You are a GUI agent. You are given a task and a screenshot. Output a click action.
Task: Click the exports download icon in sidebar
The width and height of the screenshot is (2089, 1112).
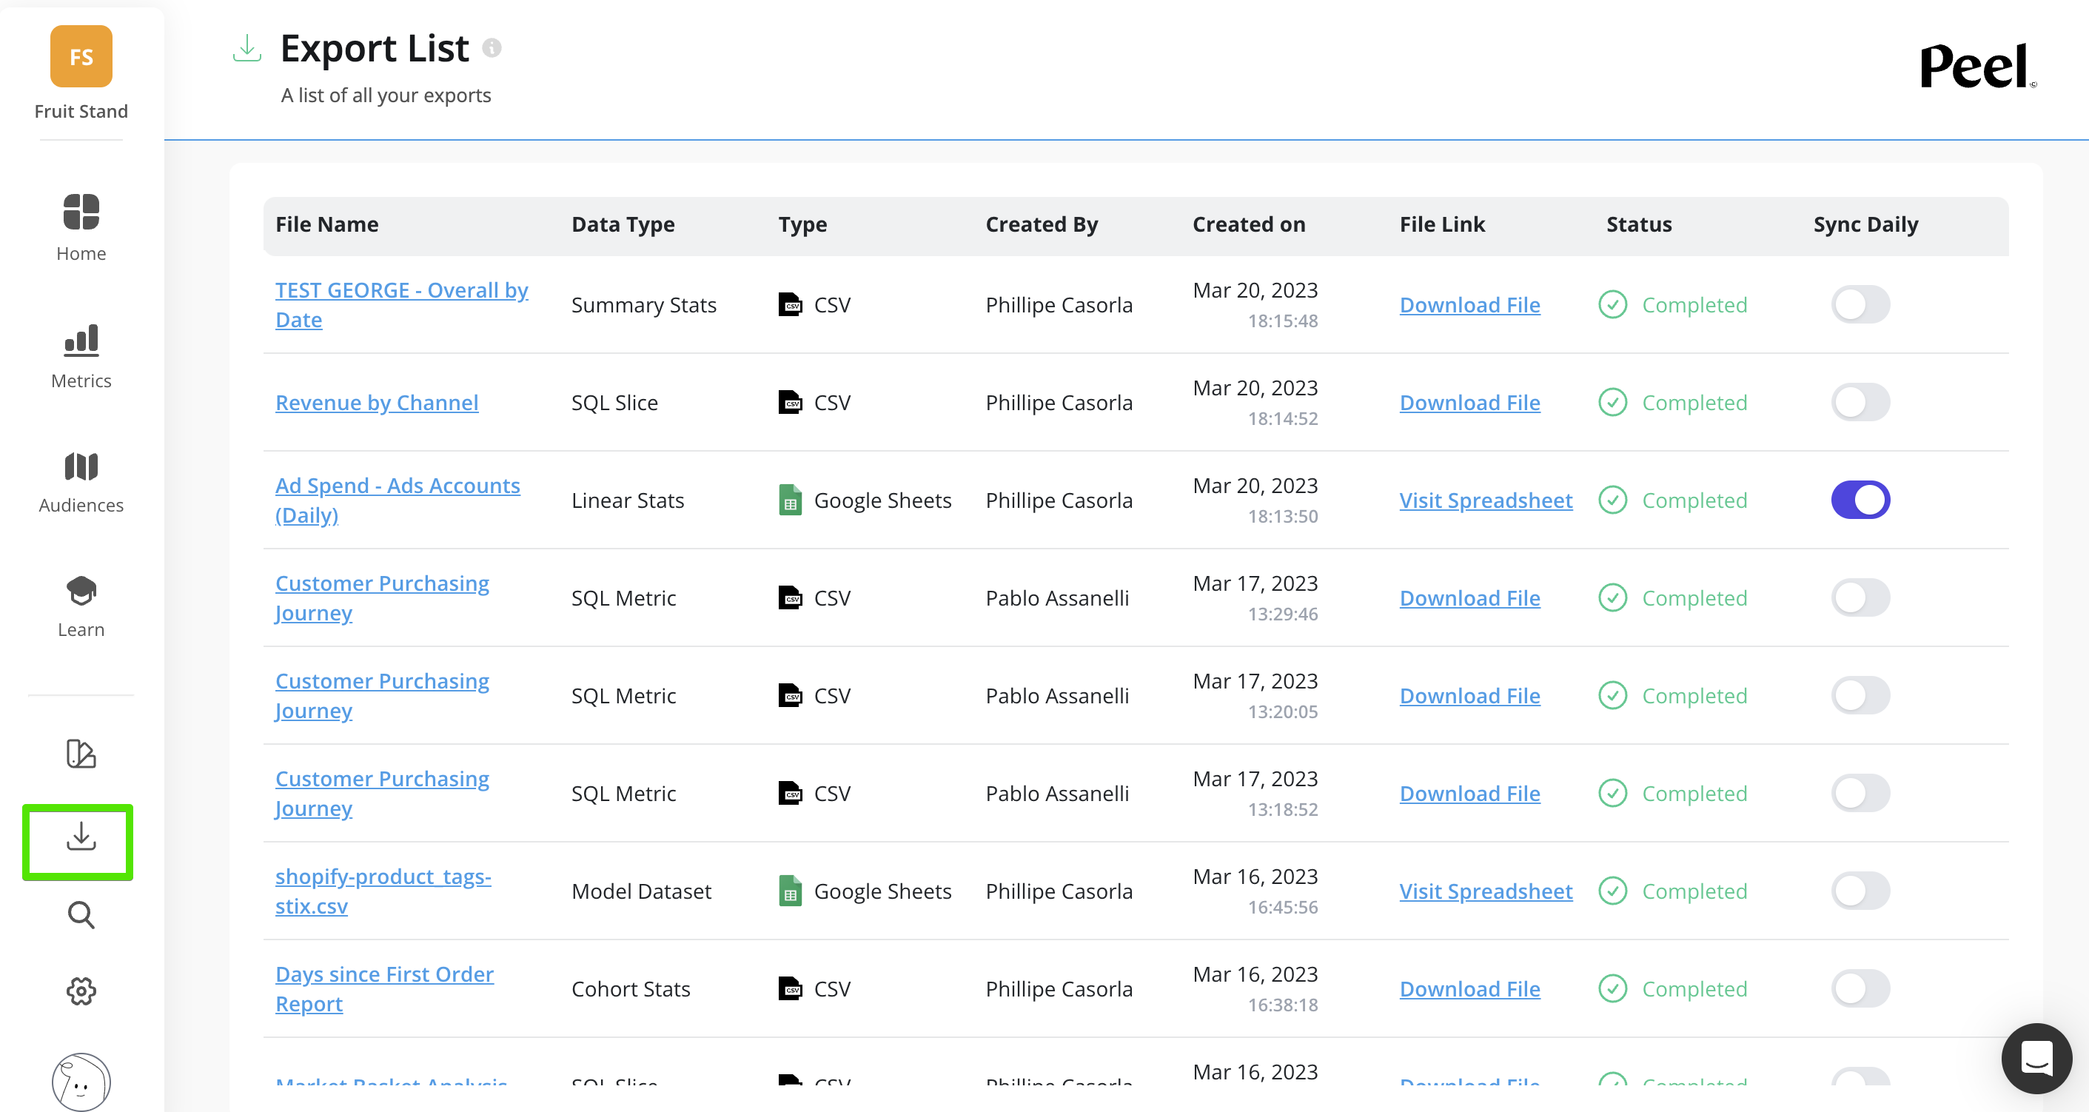(x=81, y=837)
